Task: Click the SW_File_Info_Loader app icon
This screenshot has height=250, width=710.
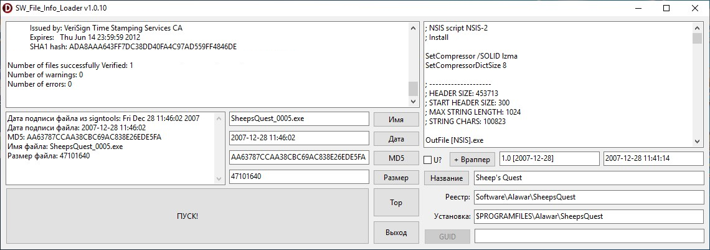Action: pyautogui.click(x=7, y=8)
